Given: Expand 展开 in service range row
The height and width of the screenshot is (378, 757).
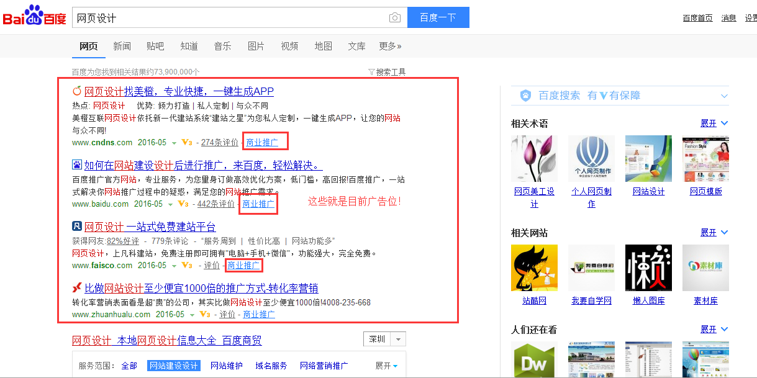Looking at the screenshot, I should point(387,366).
